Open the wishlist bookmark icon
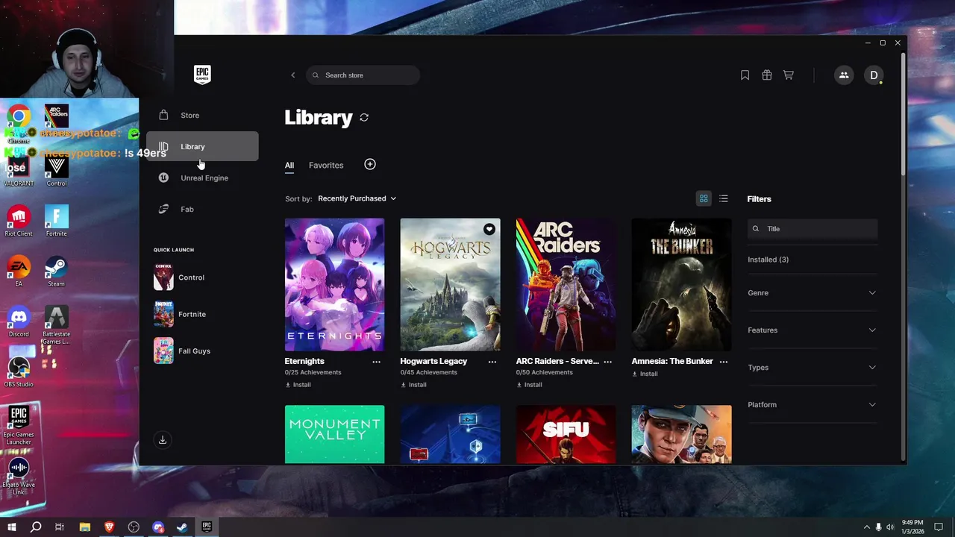955x537 pixels. [x=745, y=75]
